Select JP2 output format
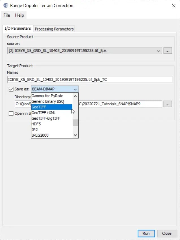This screenshot has height=240, width=180. 52,130
